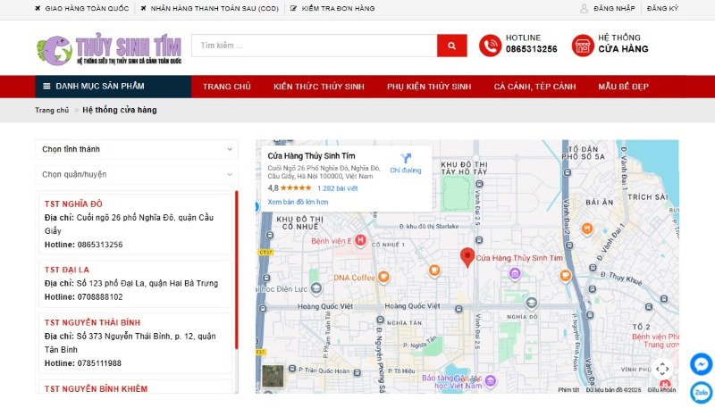Open the Chọn tỉnh thành dropdown
715x408 pixels.
tap(137, 149)
